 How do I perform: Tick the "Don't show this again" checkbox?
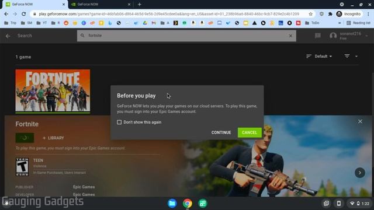119,122
